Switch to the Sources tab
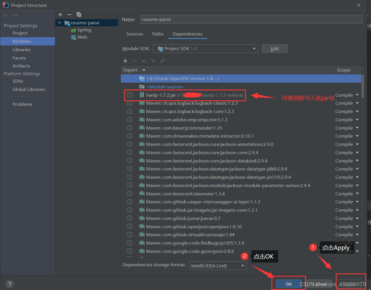This screenshot has height=290, width=371. (x=134, y=34)
